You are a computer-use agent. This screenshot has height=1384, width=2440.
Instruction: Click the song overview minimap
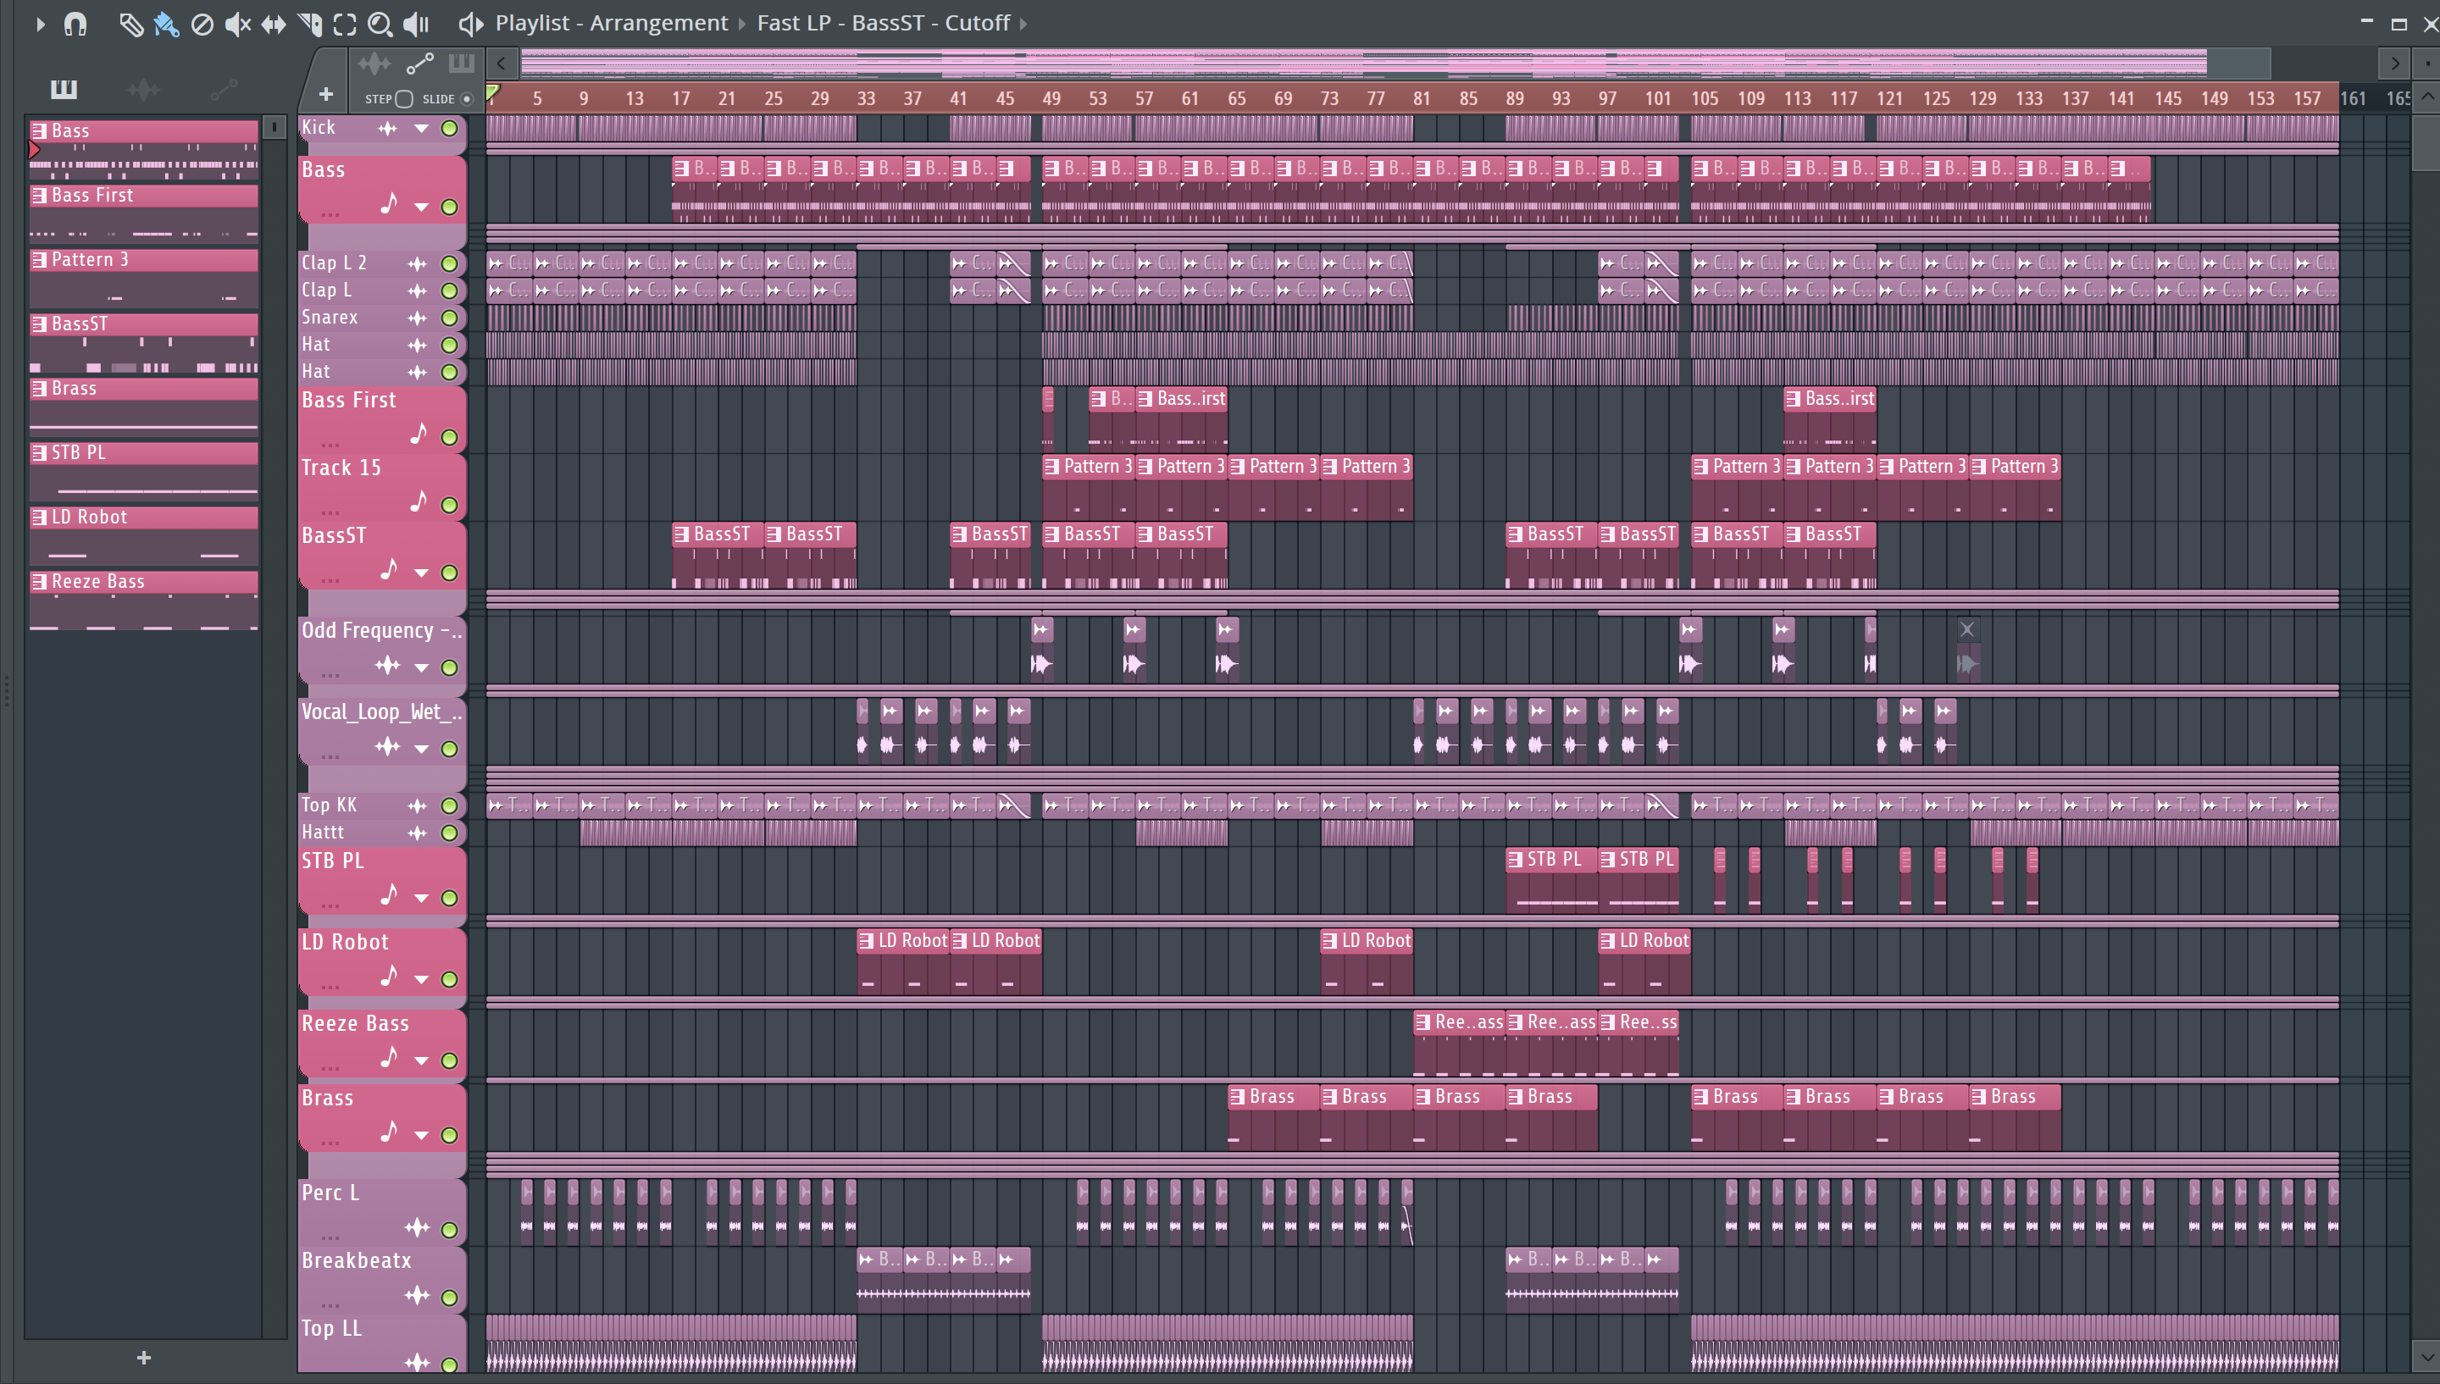pyautogui.click(x=1395, y=64)
